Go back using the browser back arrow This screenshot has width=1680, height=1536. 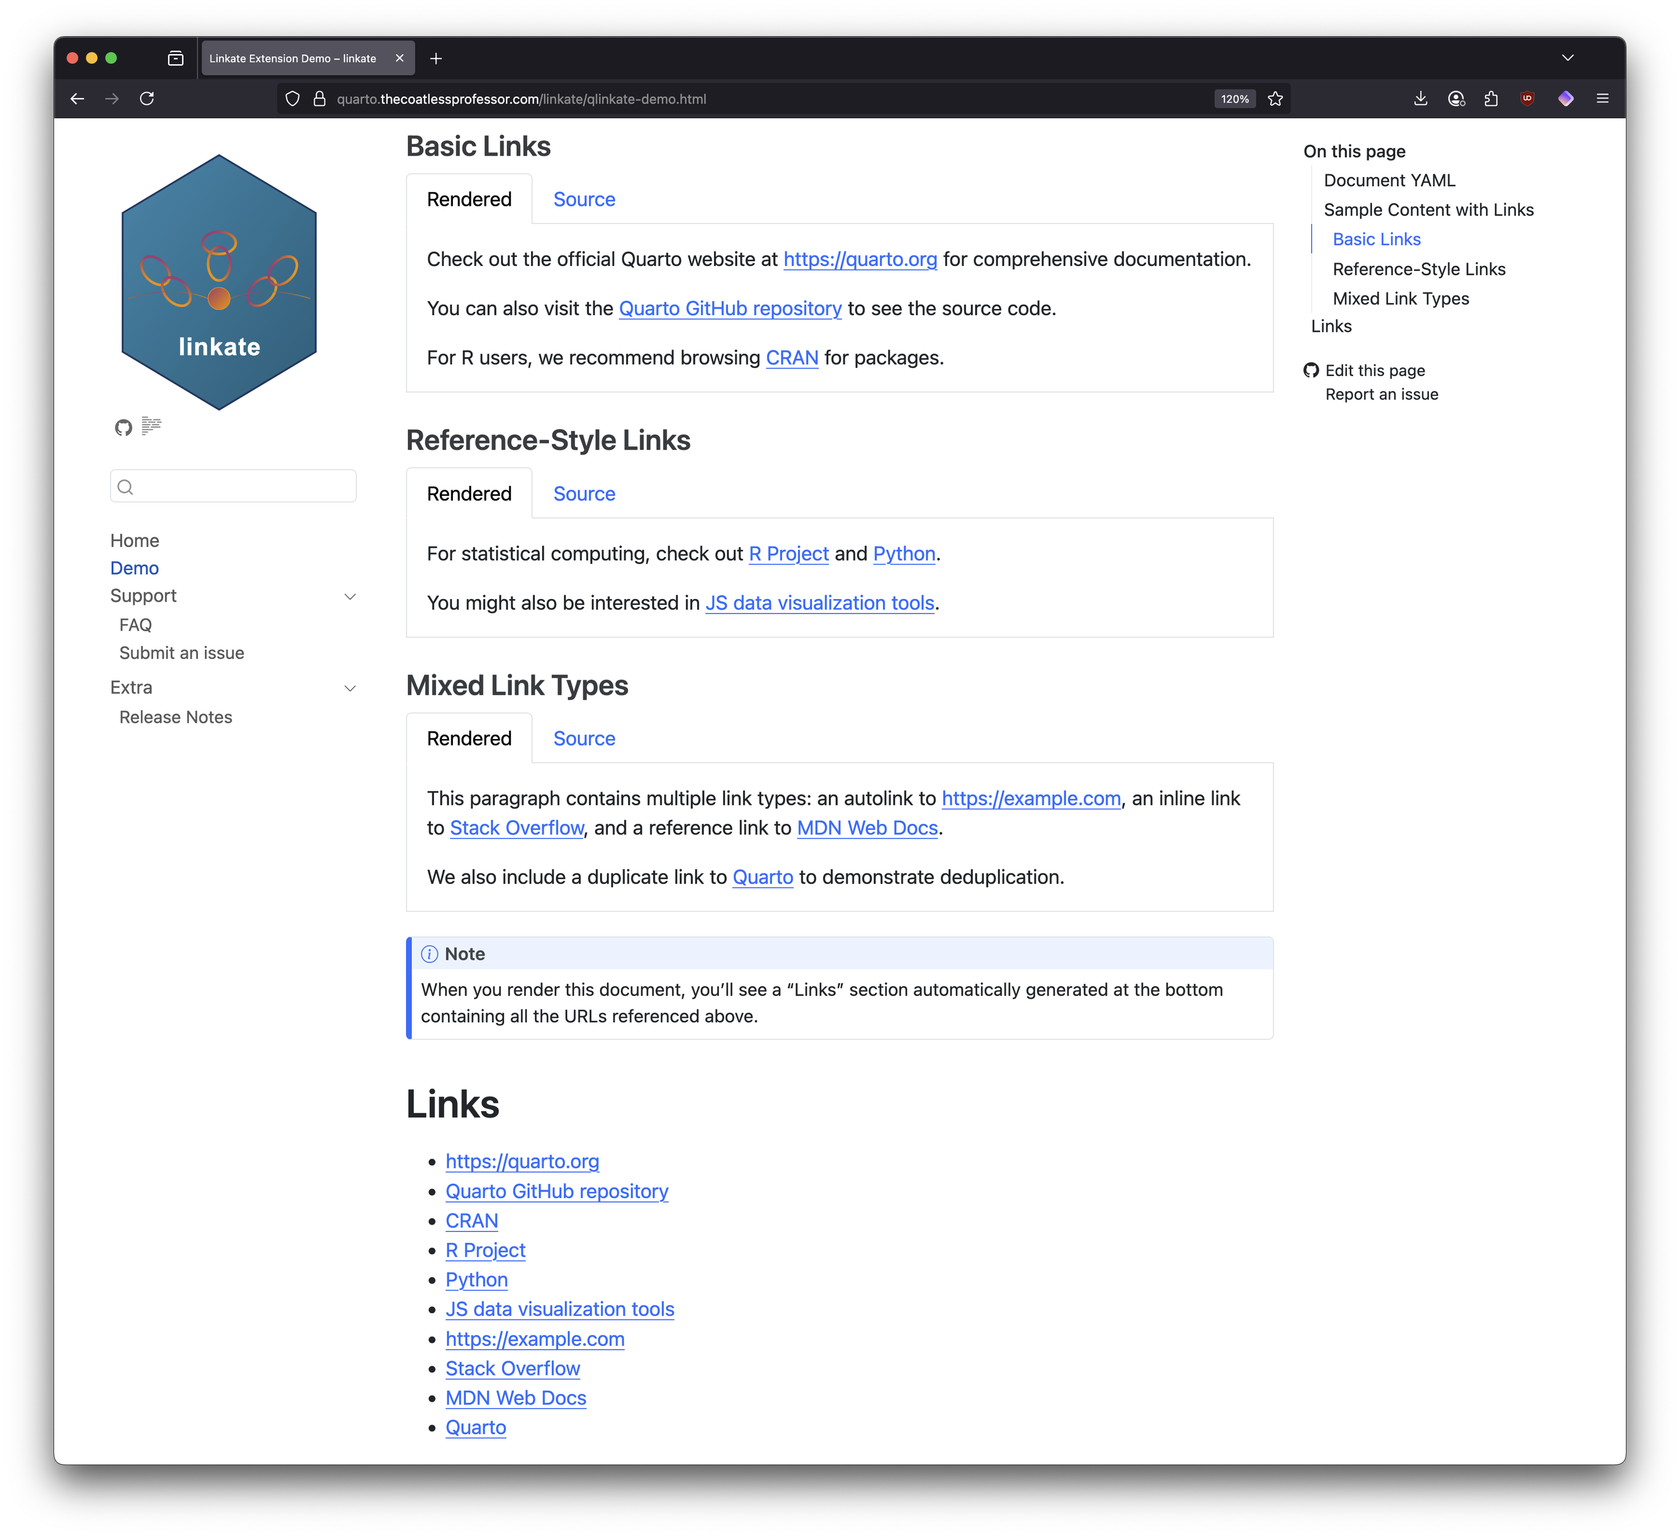click(x=78, y=98)
